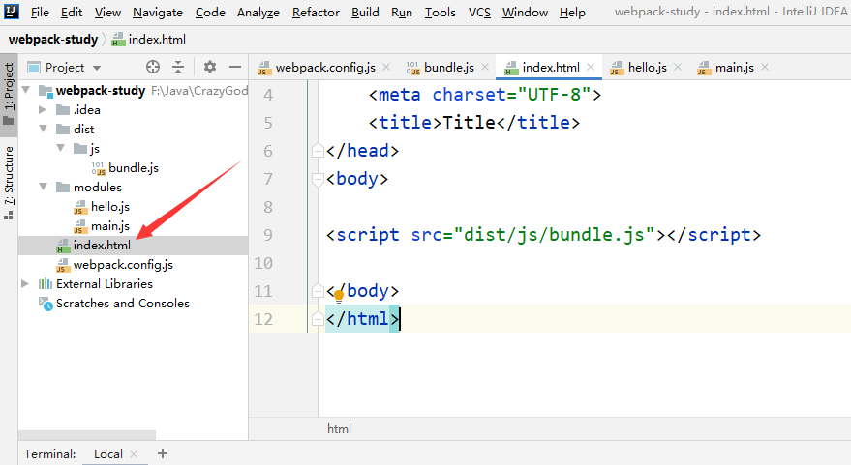851x465 pixels.
Task: Click the plus icon to add terminal session
Action: [163, 453]
